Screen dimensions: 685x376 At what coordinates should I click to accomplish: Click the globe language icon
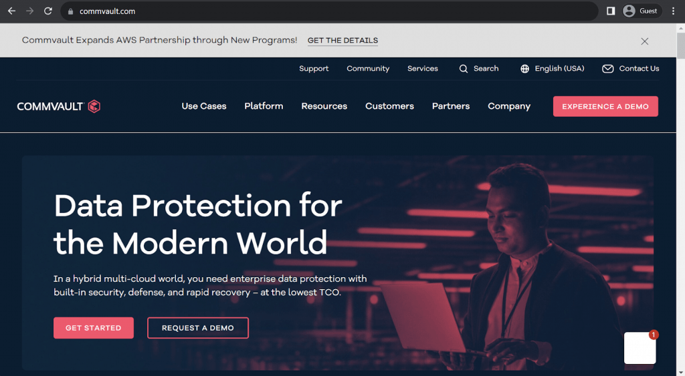524,69
